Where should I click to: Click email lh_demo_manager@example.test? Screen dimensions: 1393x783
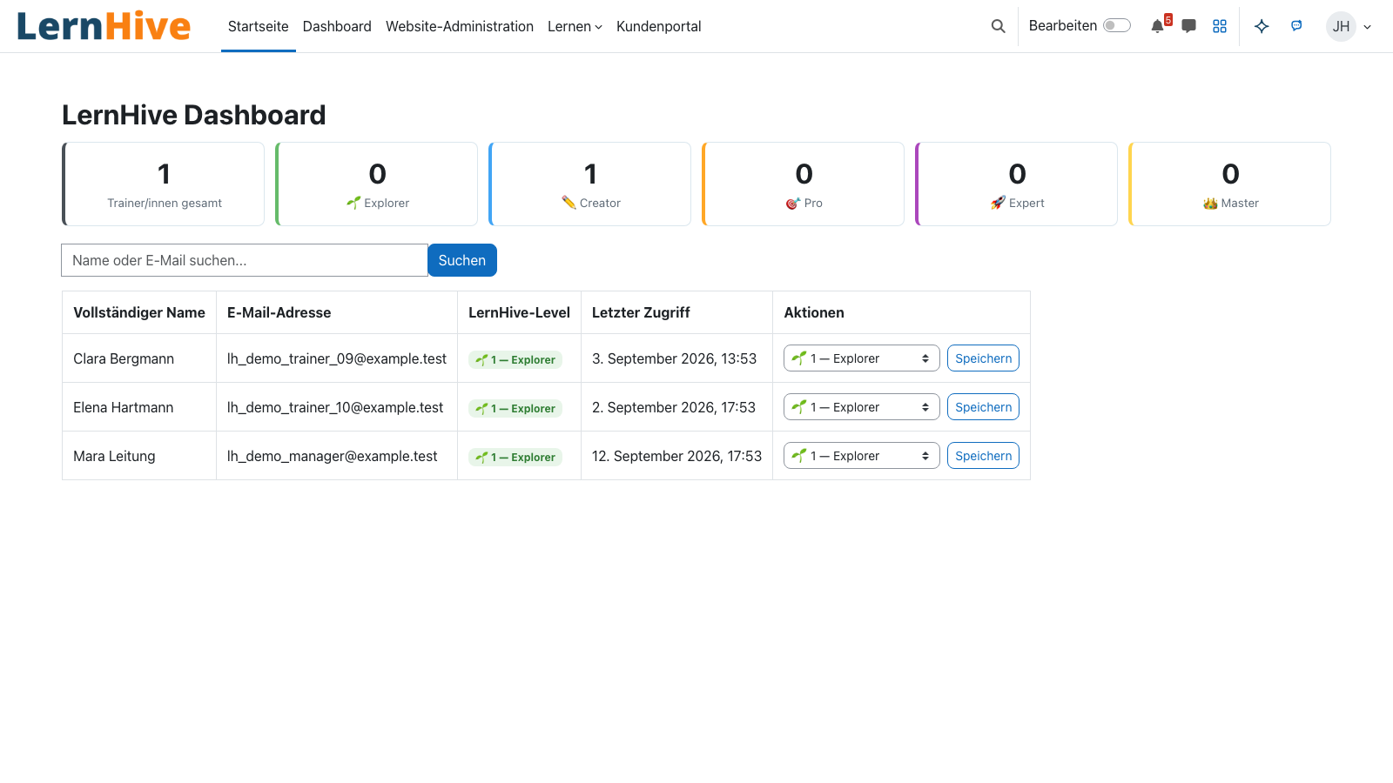(x=333, y=456)
